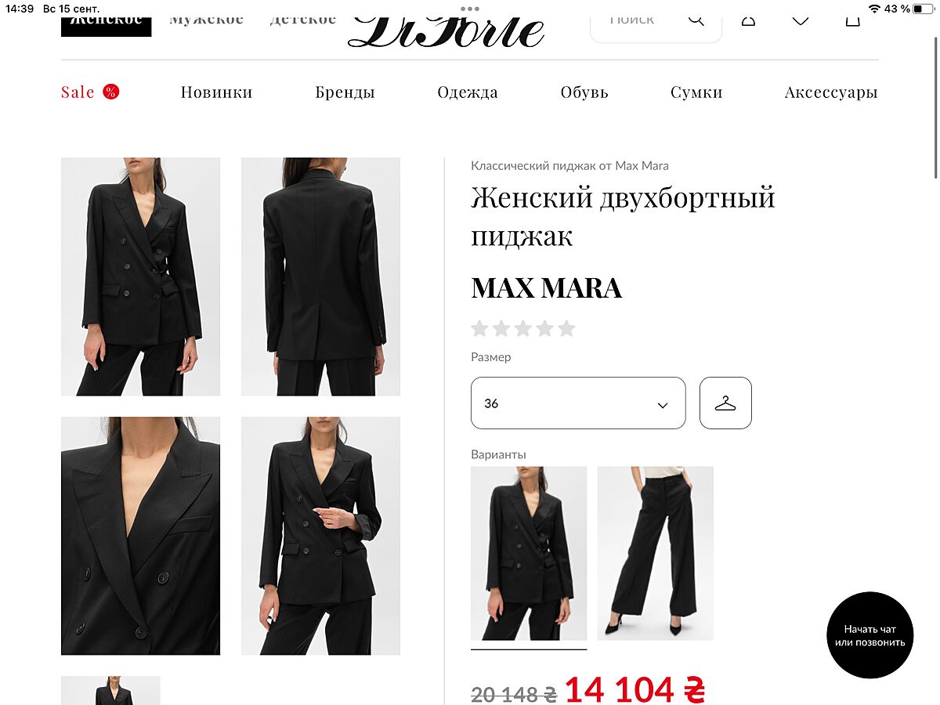Select the black trousers variant thumbnail
The width and height of the screenshot is (940, 705).
tap(655, 553)
